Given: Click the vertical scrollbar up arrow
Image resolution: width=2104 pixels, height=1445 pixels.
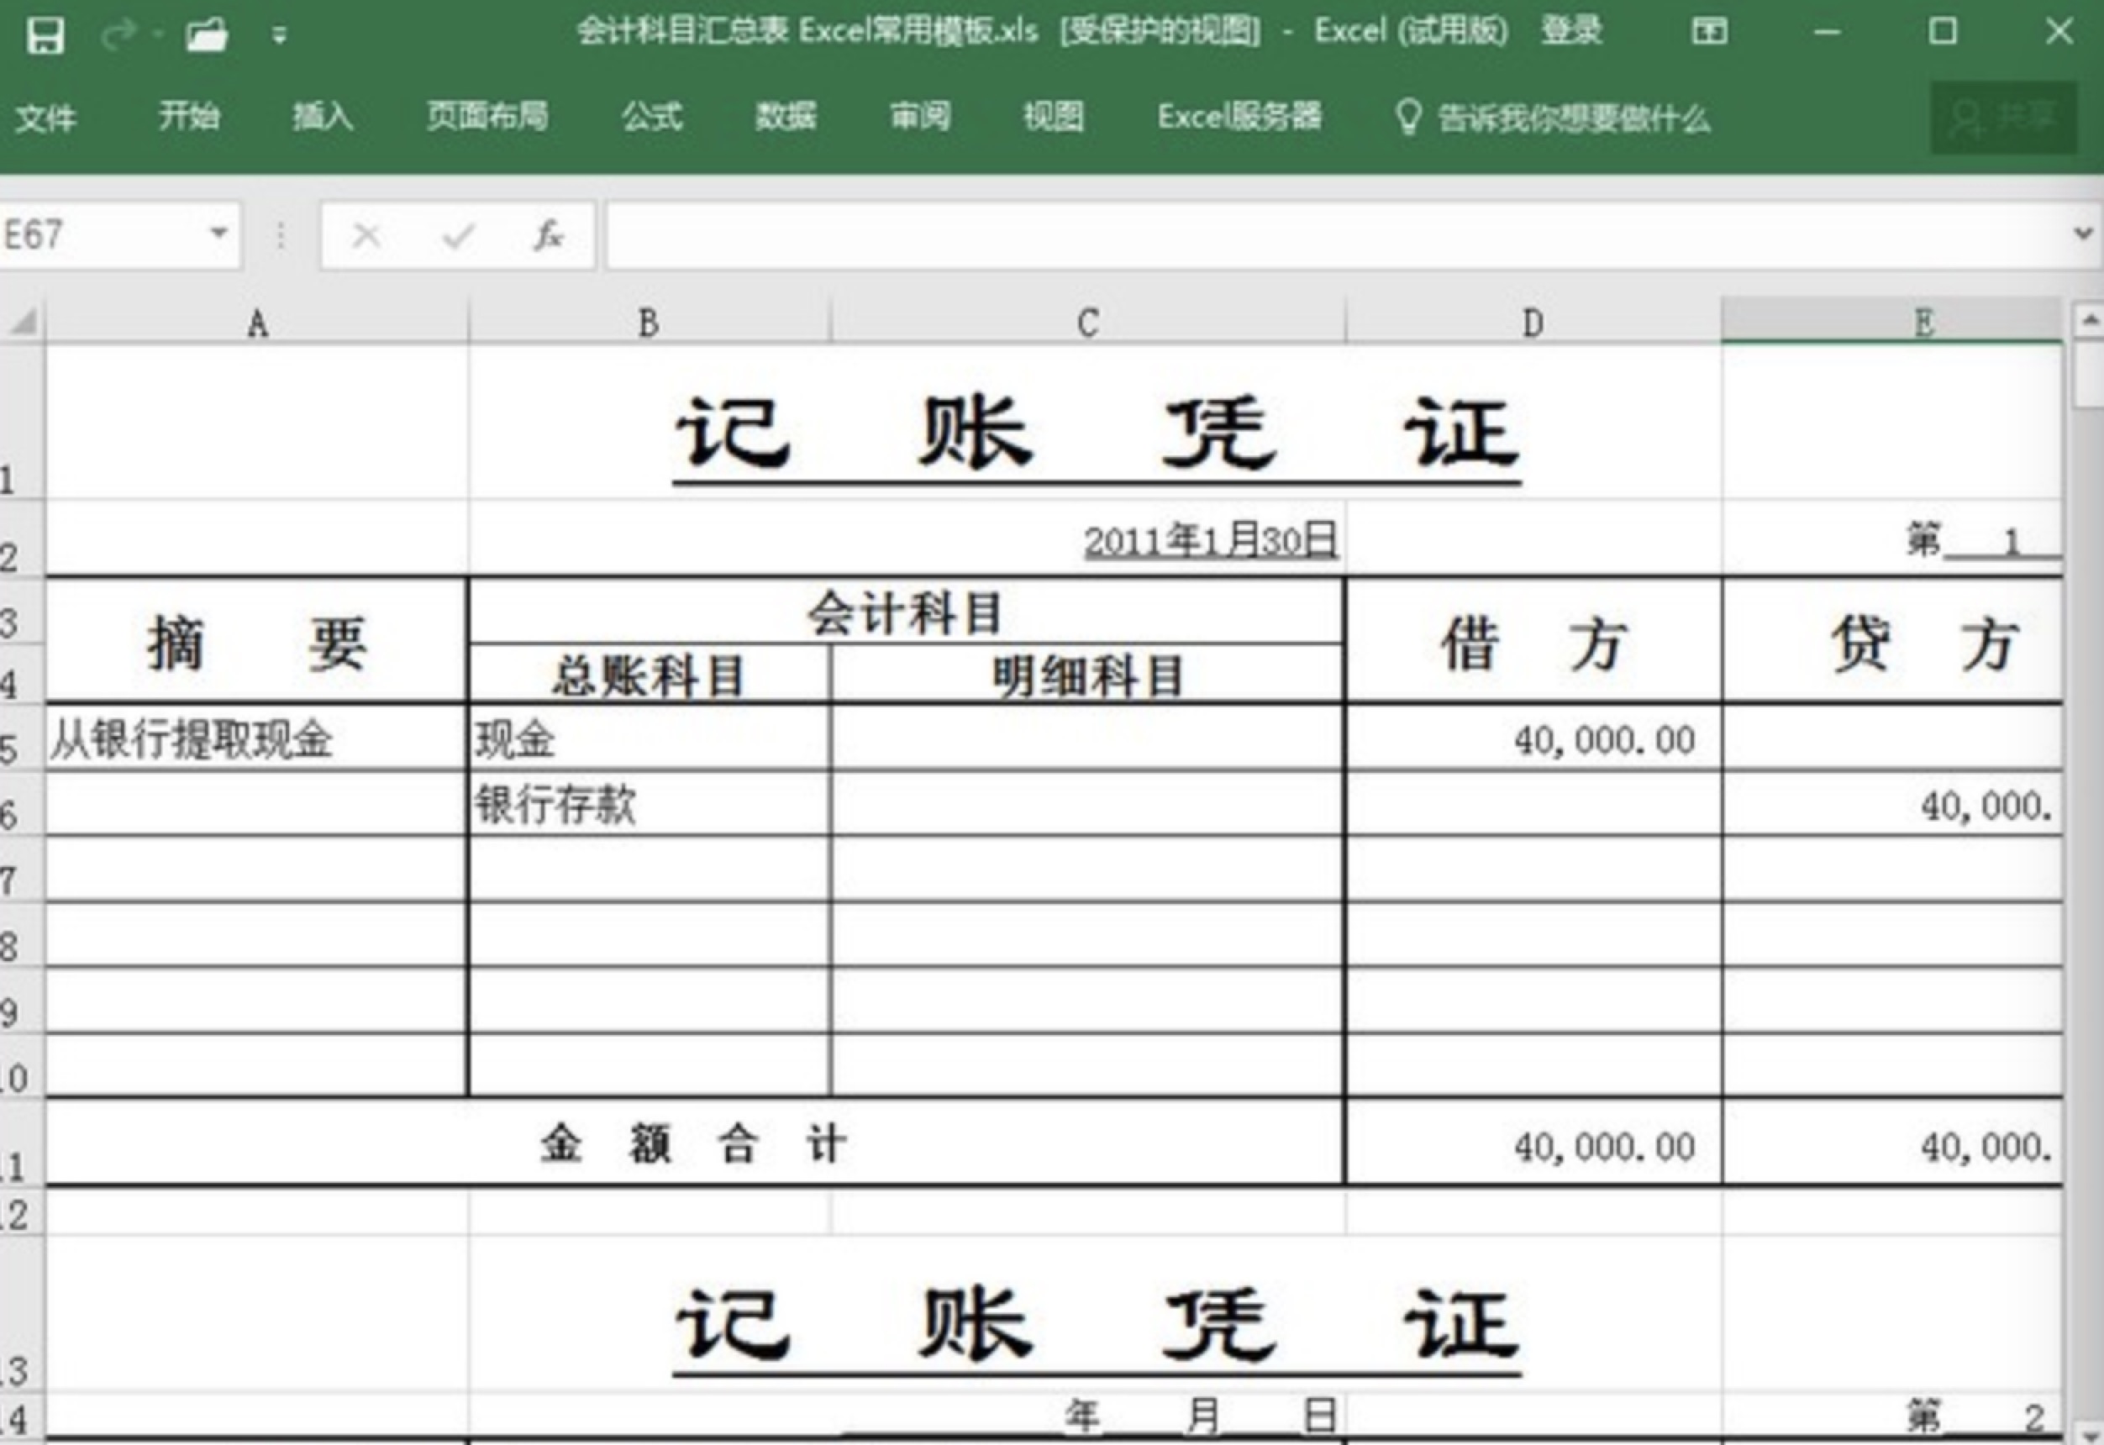Looking at the screenshot, I should pos(2090,319).
